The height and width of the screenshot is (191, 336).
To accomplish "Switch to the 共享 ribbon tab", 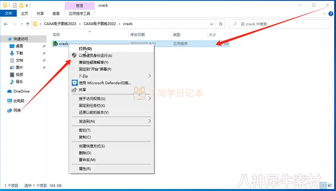I will point(40,13).
